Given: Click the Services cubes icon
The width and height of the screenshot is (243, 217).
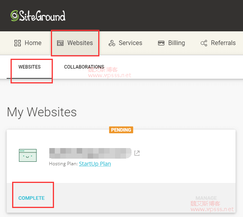Looking at the screenshot, I should coord(112,43).
